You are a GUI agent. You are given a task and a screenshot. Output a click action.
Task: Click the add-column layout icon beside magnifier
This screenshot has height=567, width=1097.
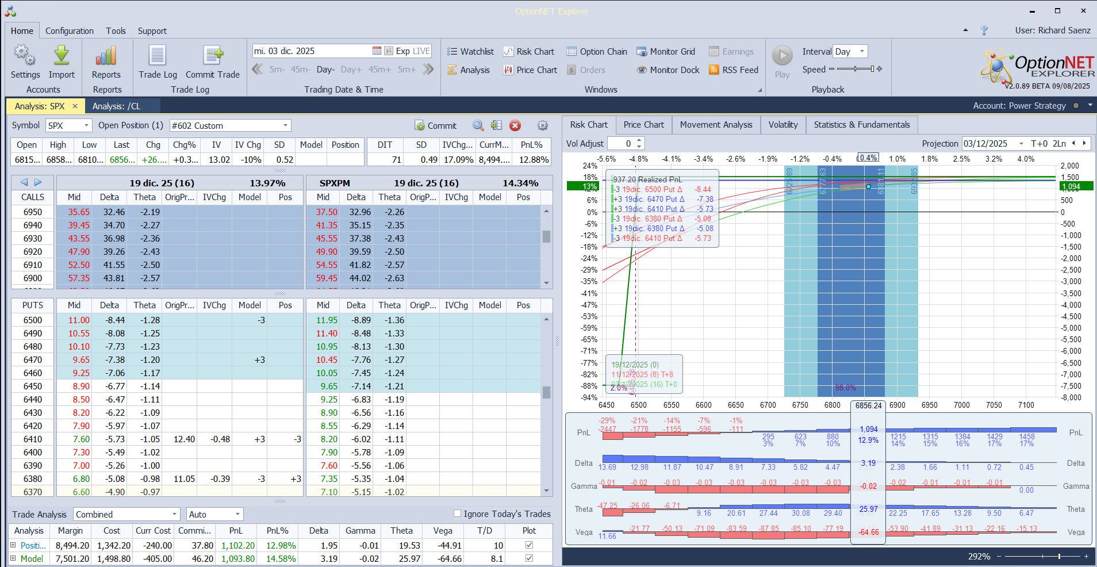(x=496, y=125)
